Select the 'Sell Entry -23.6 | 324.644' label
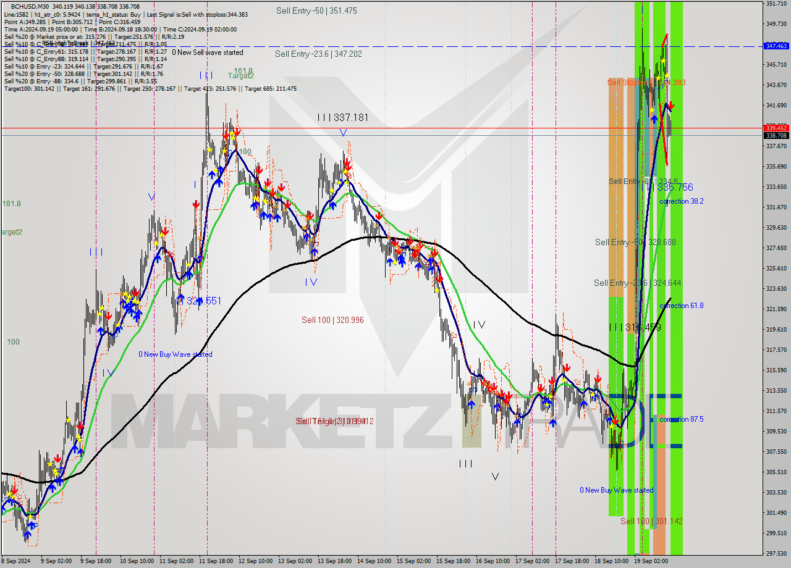The height and width of the screenshot is (568, 791). coord(638,283)
